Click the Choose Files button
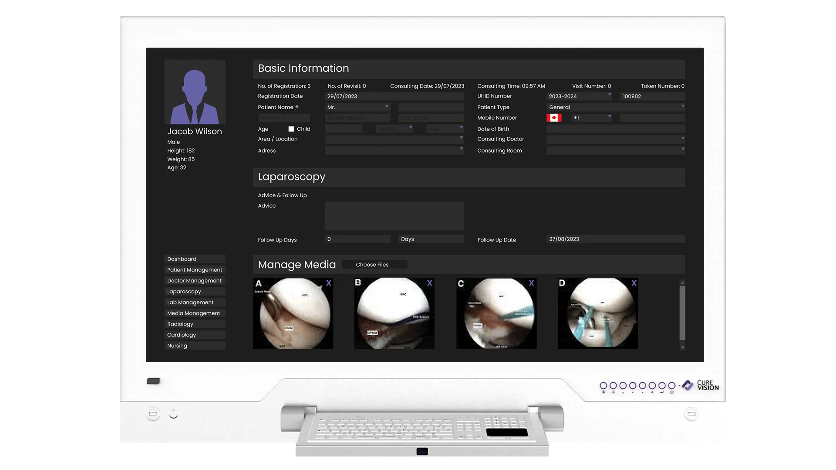Viewport: 836px width, 470px height. coord(374,265)
